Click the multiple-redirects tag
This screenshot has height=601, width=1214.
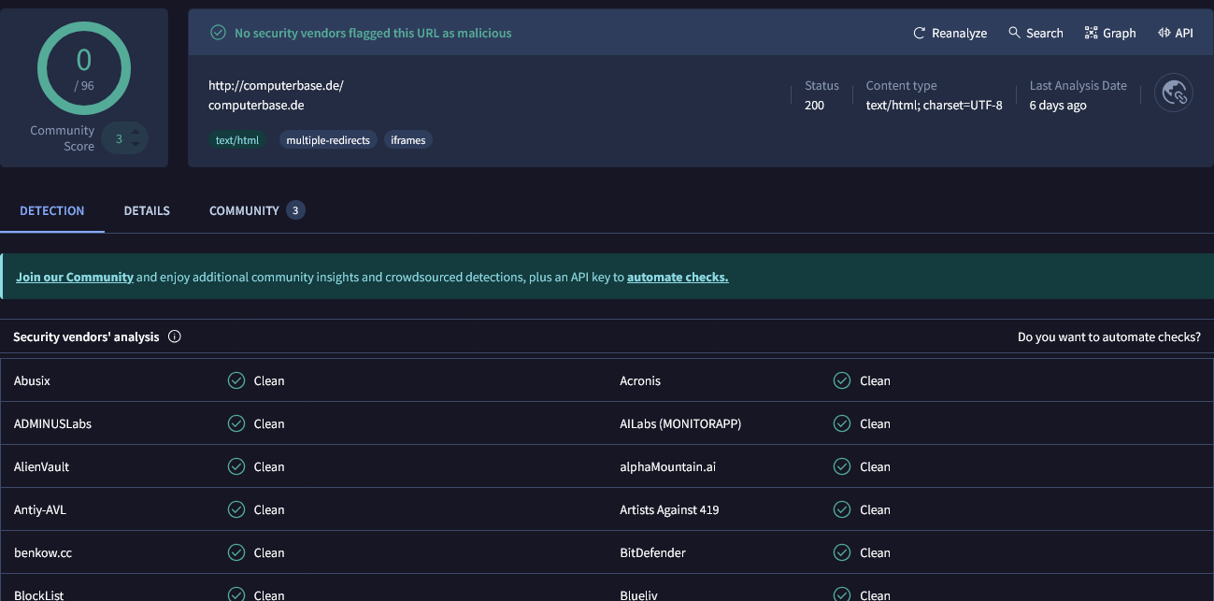(x=328, y=140)
